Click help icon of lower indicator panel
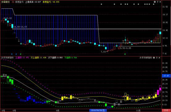 (x=157, y=58)
